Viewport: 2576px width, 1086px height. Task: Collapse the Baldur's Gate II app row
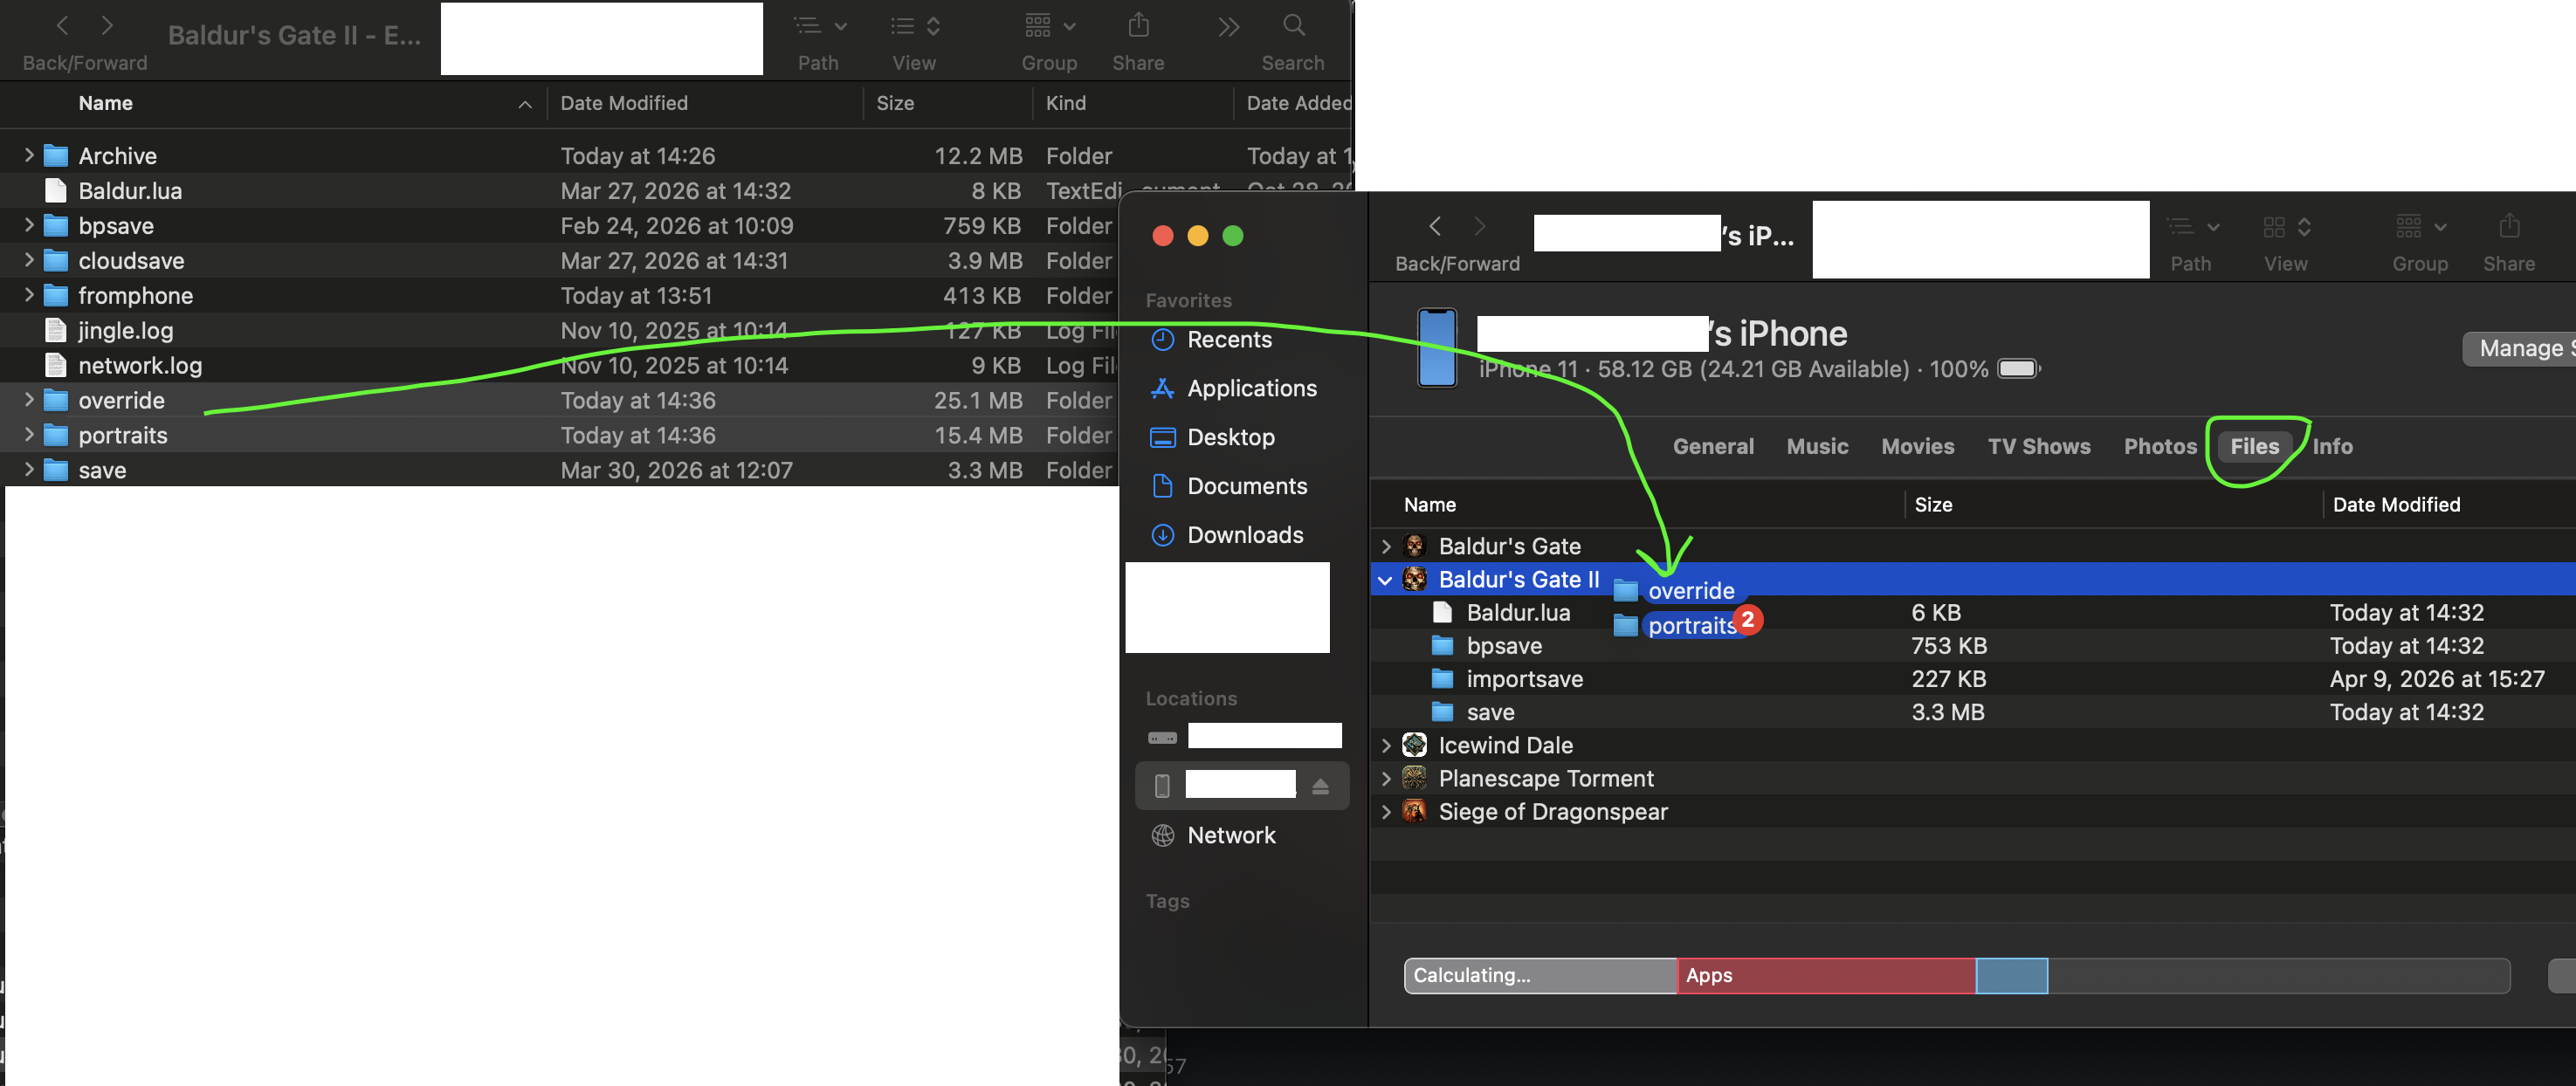1386,580
